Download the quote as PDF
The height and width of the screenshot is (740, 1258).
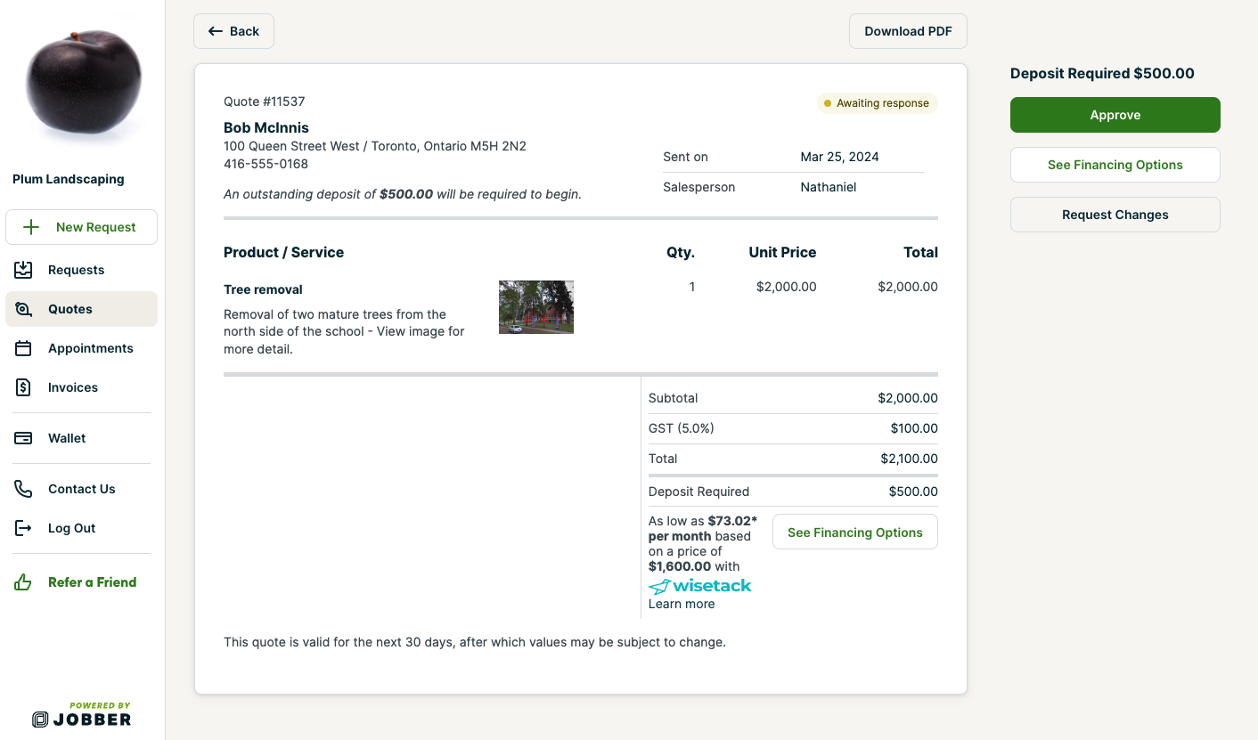908,31
